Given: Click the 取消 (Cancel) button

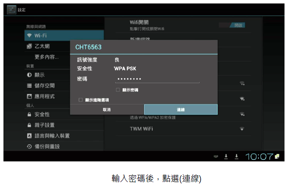Looking at the screenshot, I should pyautogui.click(x=107, y=110).
